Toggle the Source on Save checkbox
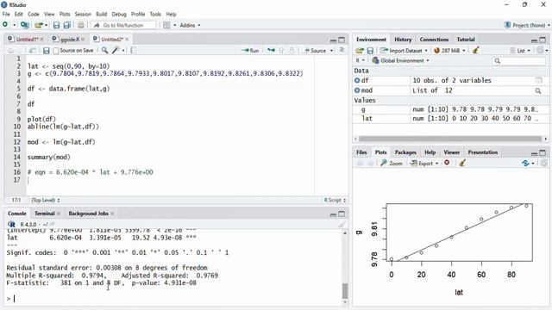The width and height of the screenshot is (552, 310). point(55,51)
